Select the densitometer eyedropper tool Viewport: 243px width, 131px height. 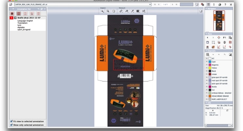click(x=132, y=11)
